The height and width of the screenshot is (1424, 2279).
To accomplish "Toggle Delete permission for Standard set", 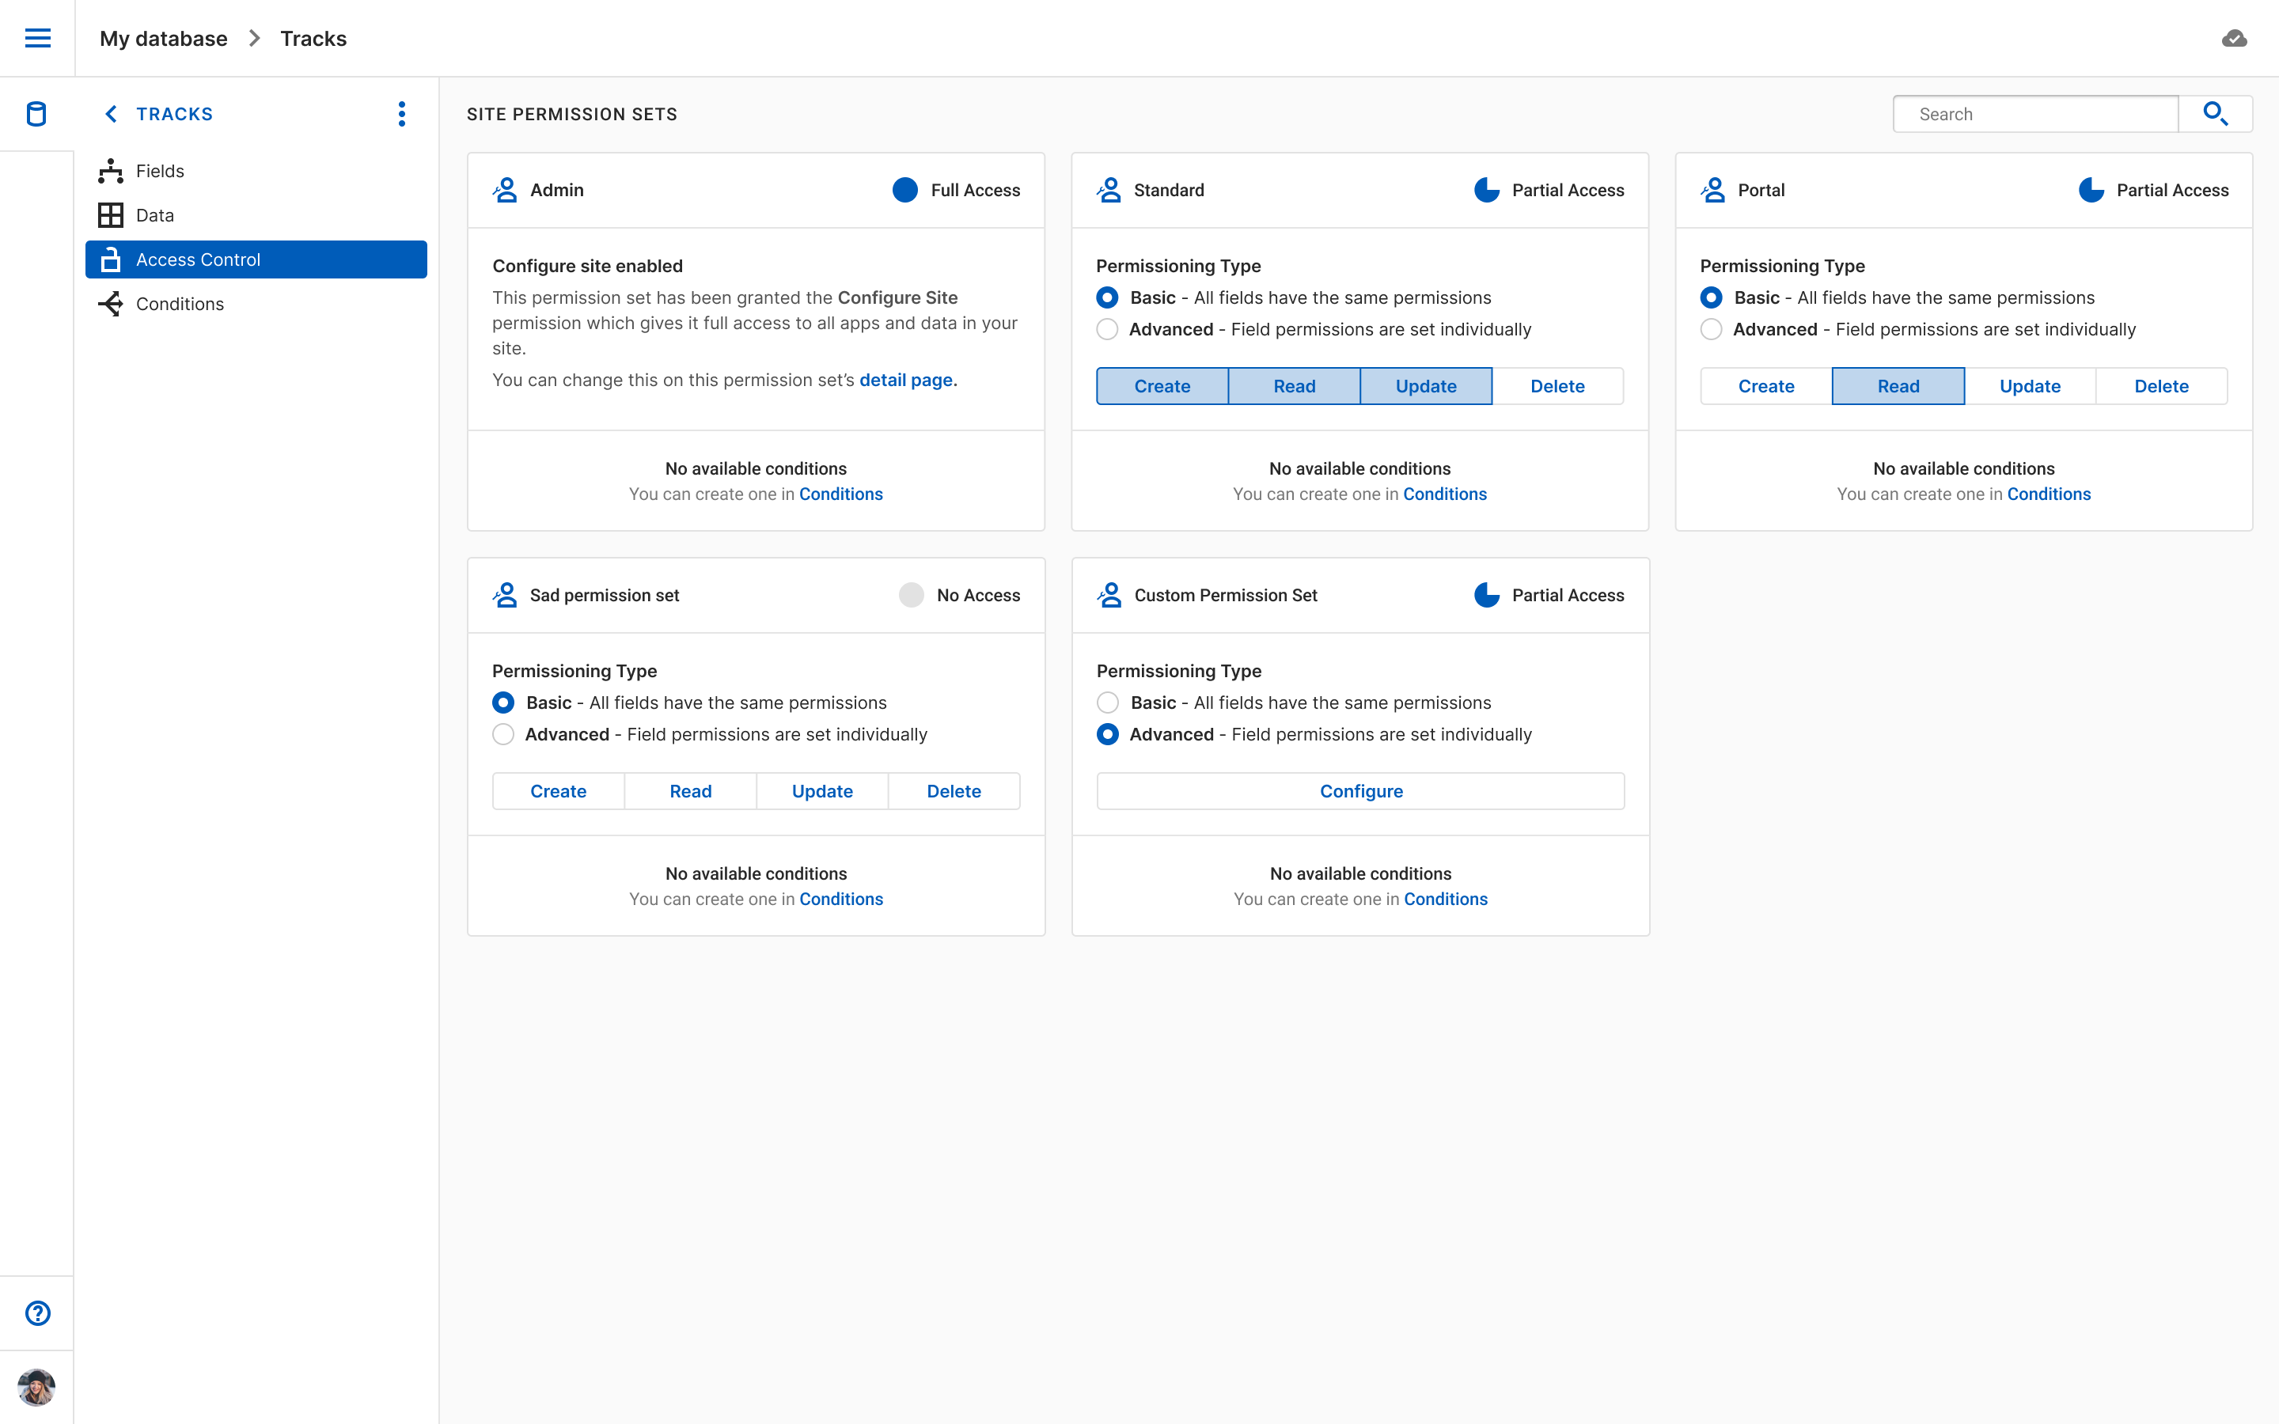I will tap(1557, 386).
